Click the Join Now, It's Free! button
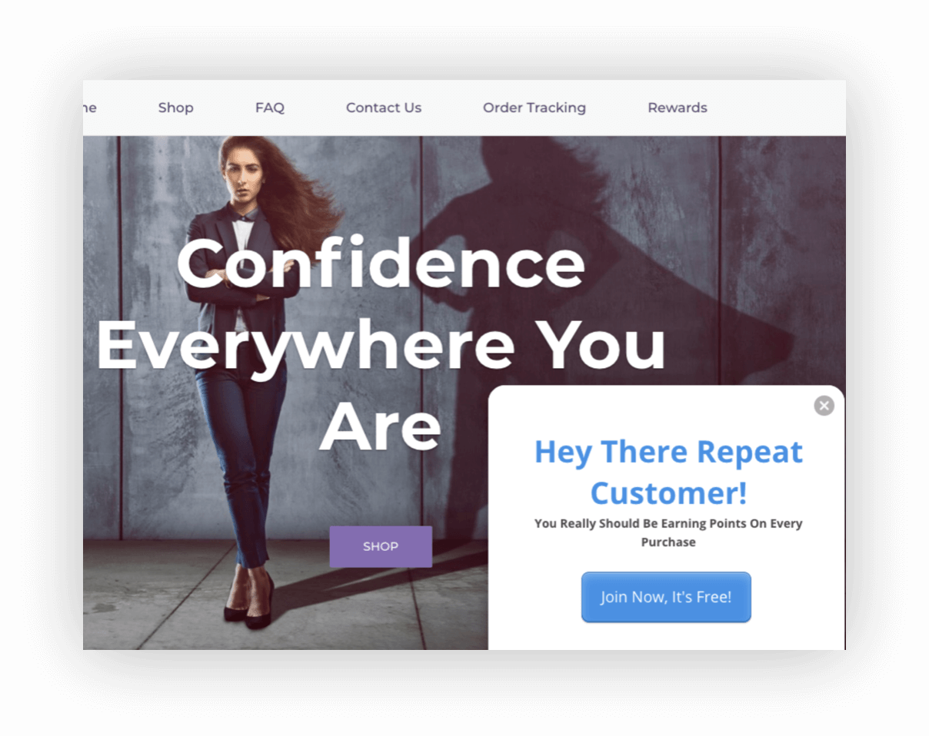Screen dimensions: 929x736 pos(666,597)
